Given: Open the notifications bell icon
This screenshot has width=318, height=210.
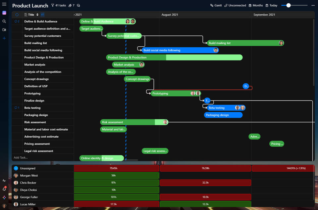Looking at the screenshot, I should click(x=4, y=189).
